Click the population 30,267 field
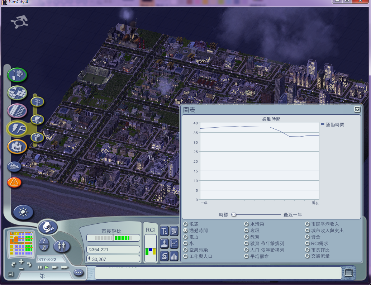The image size is (371, 285). tap(113, 259)
